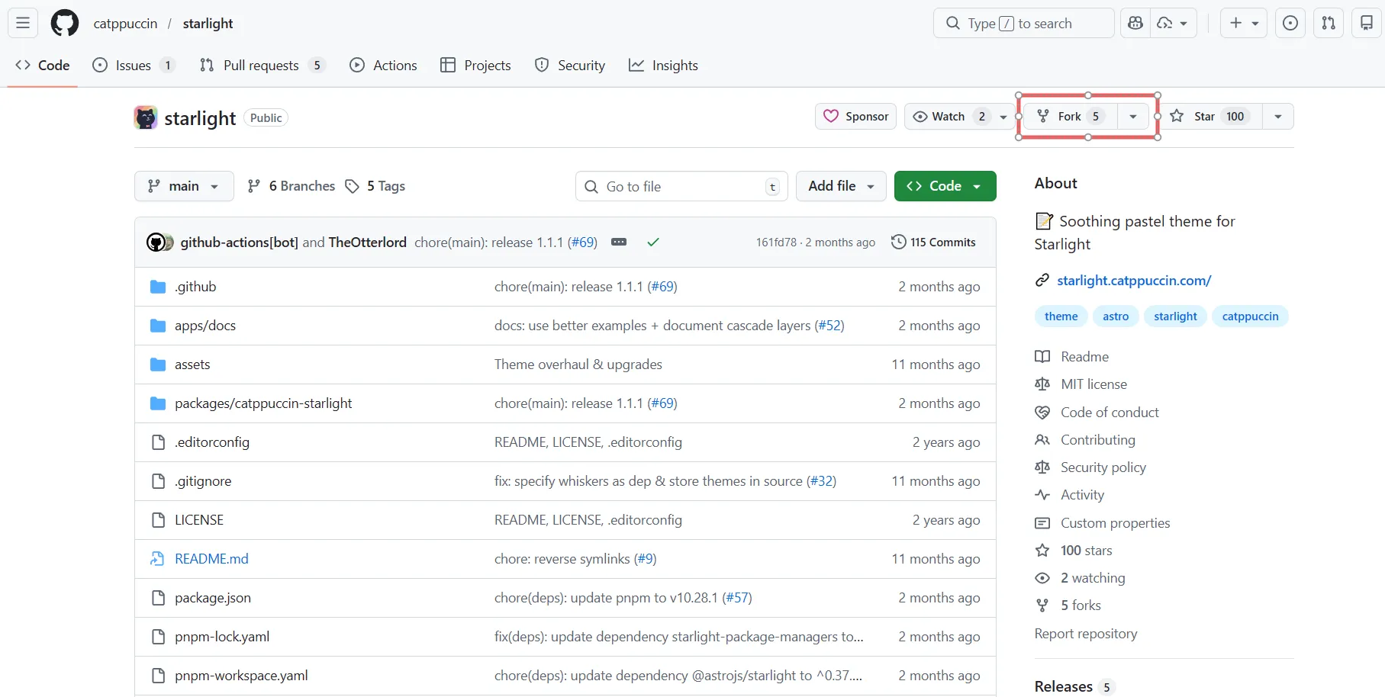Screen dimensions: 1385x697
Task: Open the main branch selector dropdown
Action: click(184, 186)
